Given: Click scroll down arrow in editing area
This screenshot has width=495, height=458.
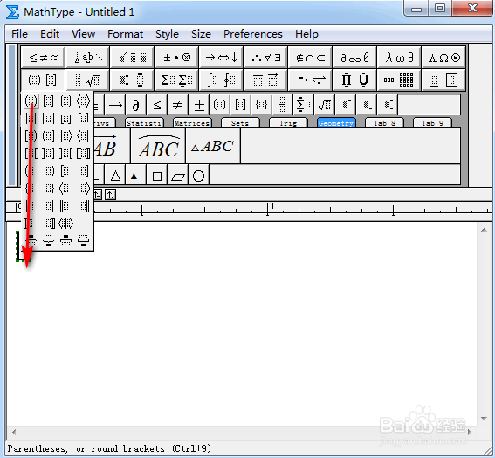Looking at the screenshot, I should [x=484, y=418].
